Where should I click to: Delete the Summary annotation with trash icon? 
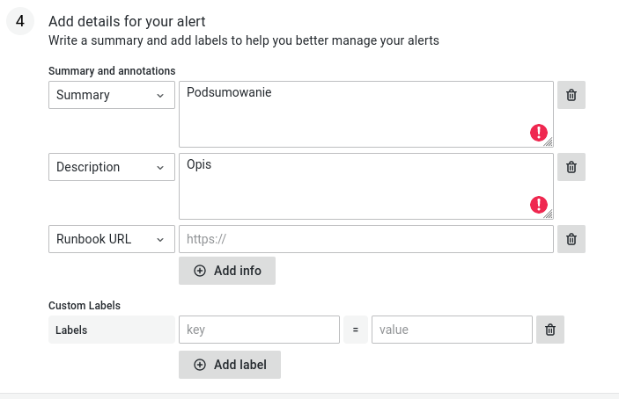coord(571,95)
